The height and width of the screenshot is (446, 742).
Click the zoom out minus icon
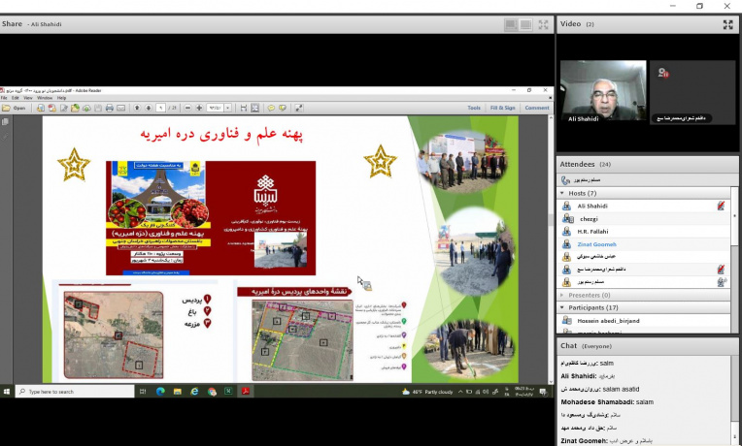click(x=186, y=108)
